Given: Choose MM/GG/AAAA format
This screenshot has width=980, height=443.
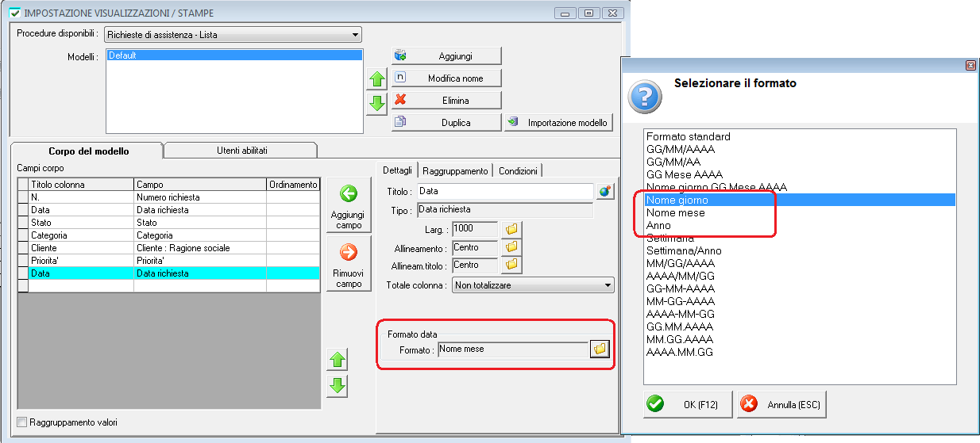Looking at the screenshot, I should pyautogui.click(x=800, y=263).
